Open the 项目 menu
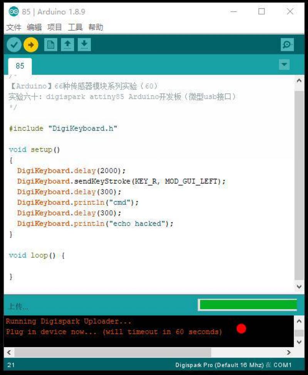Viewport: 308px width, 375px height. pos(55,27)
